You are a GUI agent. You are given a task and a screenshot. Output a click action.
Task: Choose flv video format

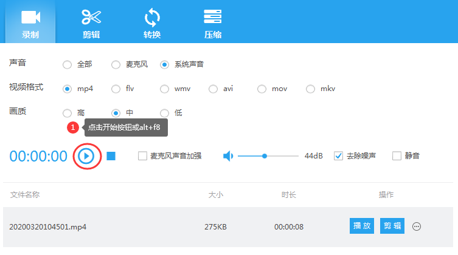[116, 89]
